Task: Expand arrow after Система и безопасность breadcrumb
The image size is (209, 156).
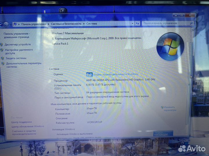Action: tap(84, 24)
